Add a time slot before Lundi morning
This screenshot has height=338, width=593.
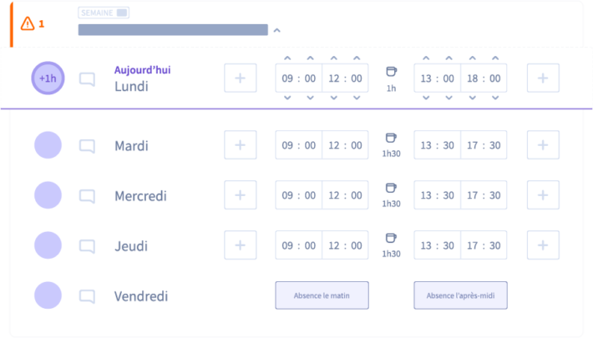241,78
